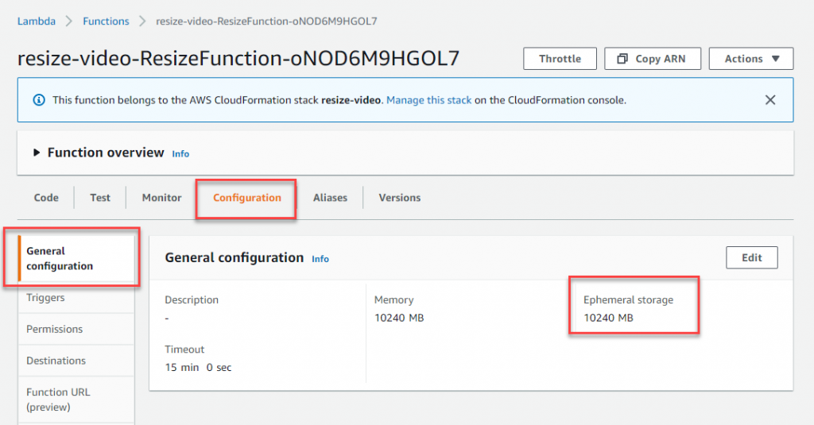
Task: Click Info next to Function overview
Action: pyautogui.click(x=180, y=153)
